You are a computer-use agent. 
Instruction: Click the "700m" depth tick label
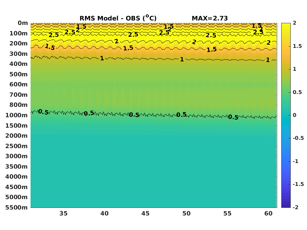coord(19,95)
